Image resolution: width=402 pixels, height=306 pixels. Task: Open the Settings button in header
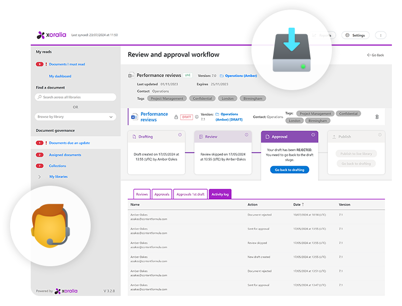coord(355,35)
